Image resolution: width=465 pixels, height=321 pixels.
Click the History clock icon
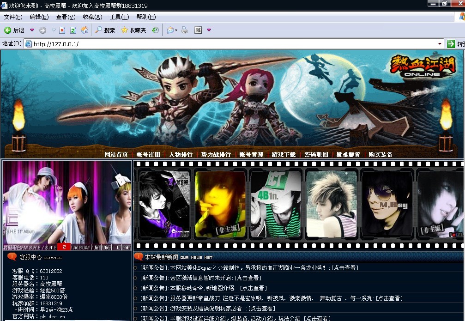156,30
